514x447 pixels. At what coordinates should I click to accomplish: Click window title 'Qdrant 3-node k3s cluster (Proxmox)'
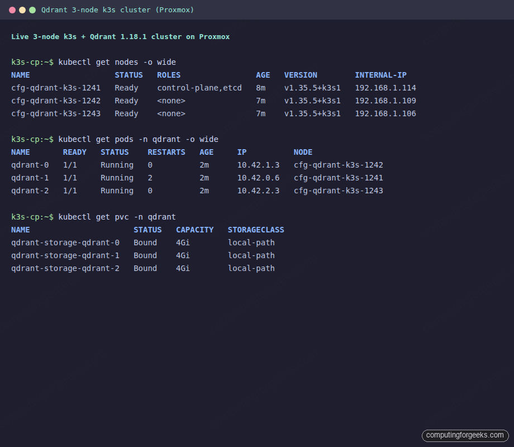pyautogui.click(x=117, y=10)
